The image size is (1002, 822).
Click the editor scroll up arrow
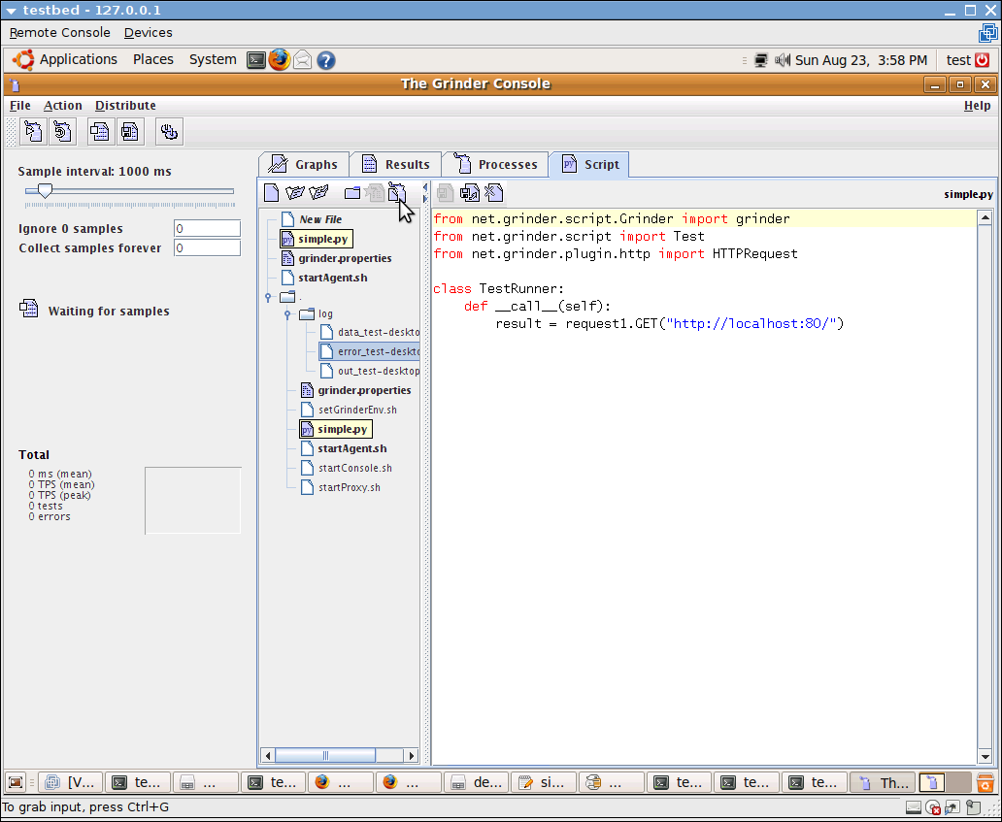point(985,218)
